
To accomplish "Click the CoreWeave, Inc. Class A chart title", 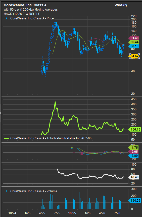I will click(25, 5).
